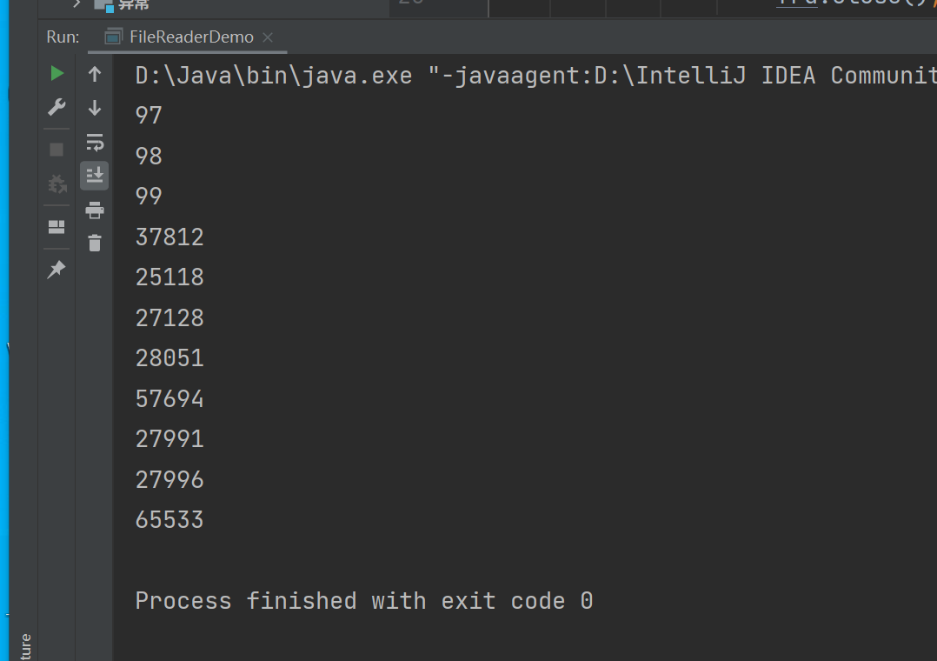Open run configuration via the wrench icon
937x661 pixels.
[x=56, y=107]
